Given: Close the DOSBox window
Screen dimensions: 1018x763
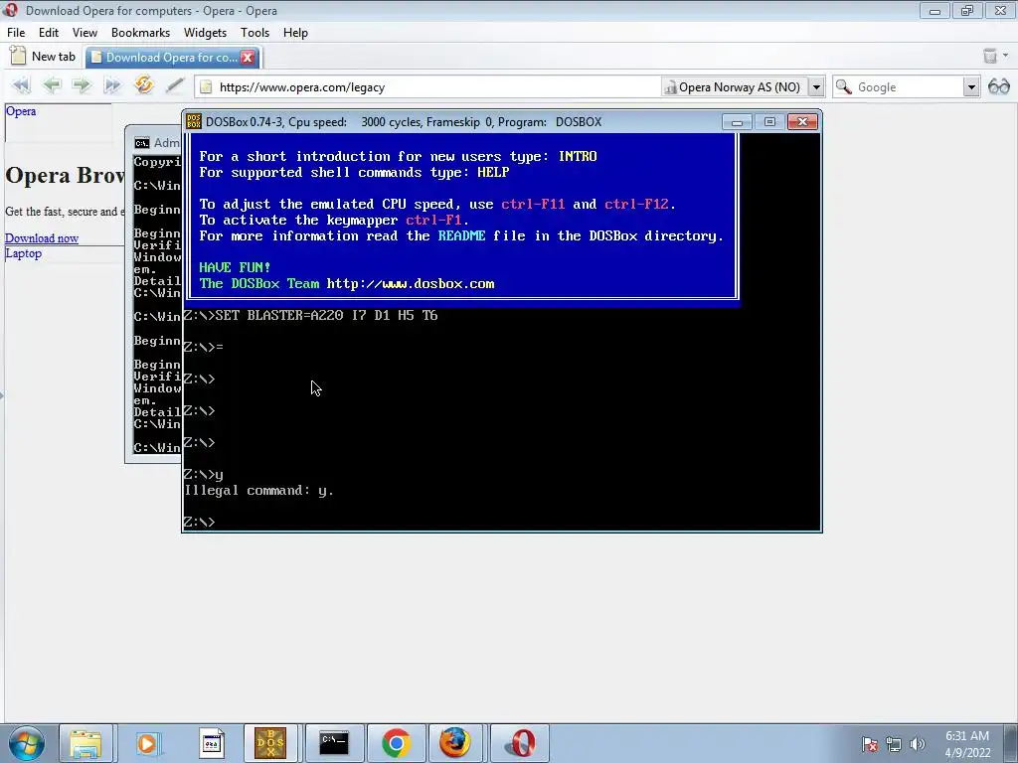Looking at the screenshot, I should pyautogui.click(x=802, y=122).
